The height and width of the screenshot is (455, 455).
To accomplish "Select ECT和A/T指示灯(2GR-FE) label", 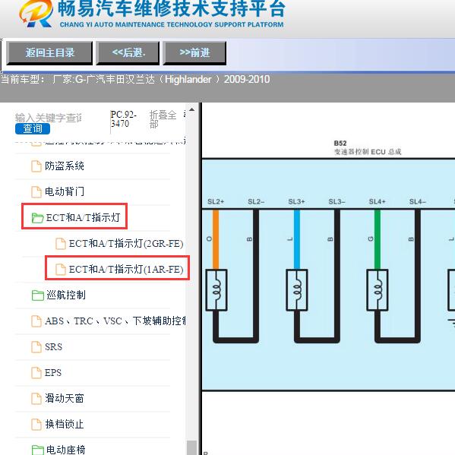I will (x=126, y=244).
